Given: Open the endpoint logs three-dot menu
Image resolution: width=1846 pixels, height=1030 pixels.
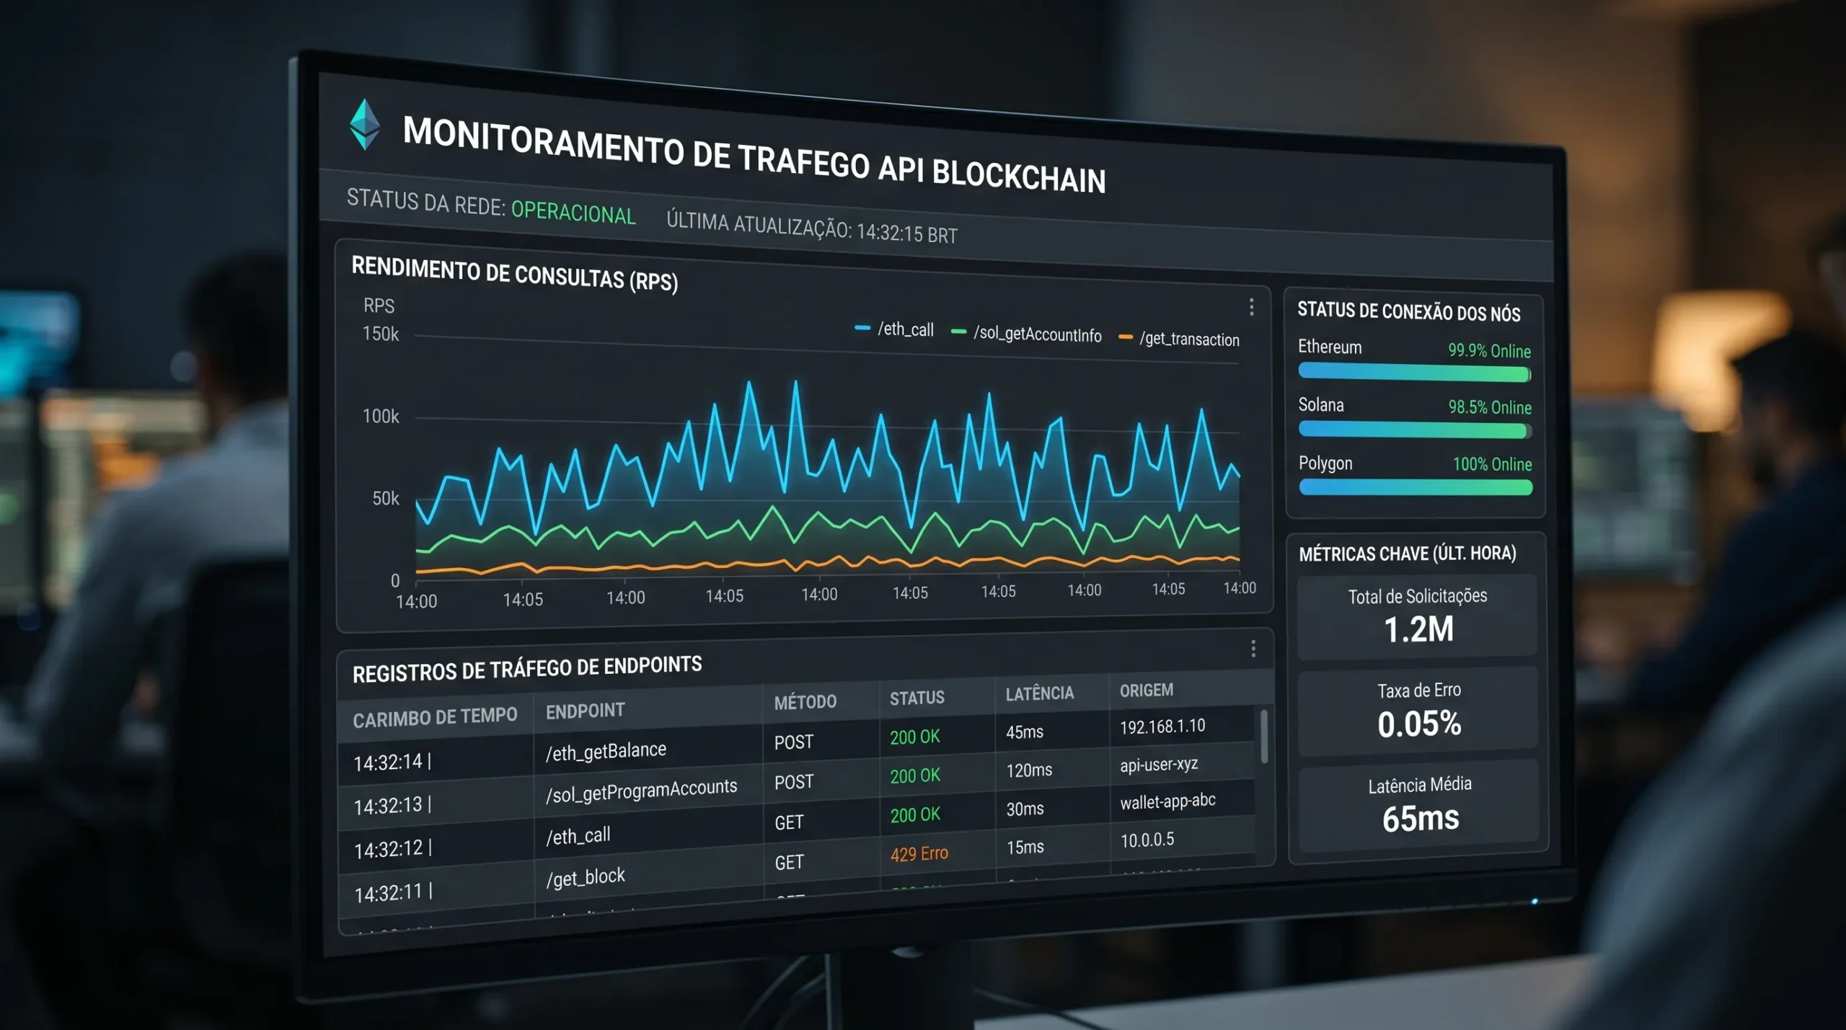Looking at the screenshot, I should tap(1253, 649).
